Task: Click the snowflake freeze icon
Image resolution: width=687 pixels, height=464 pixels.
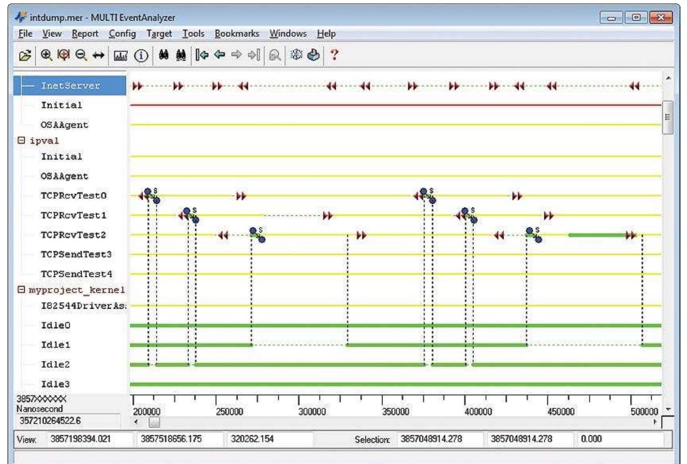Action: pyautogui.click(x=296, y=55)
